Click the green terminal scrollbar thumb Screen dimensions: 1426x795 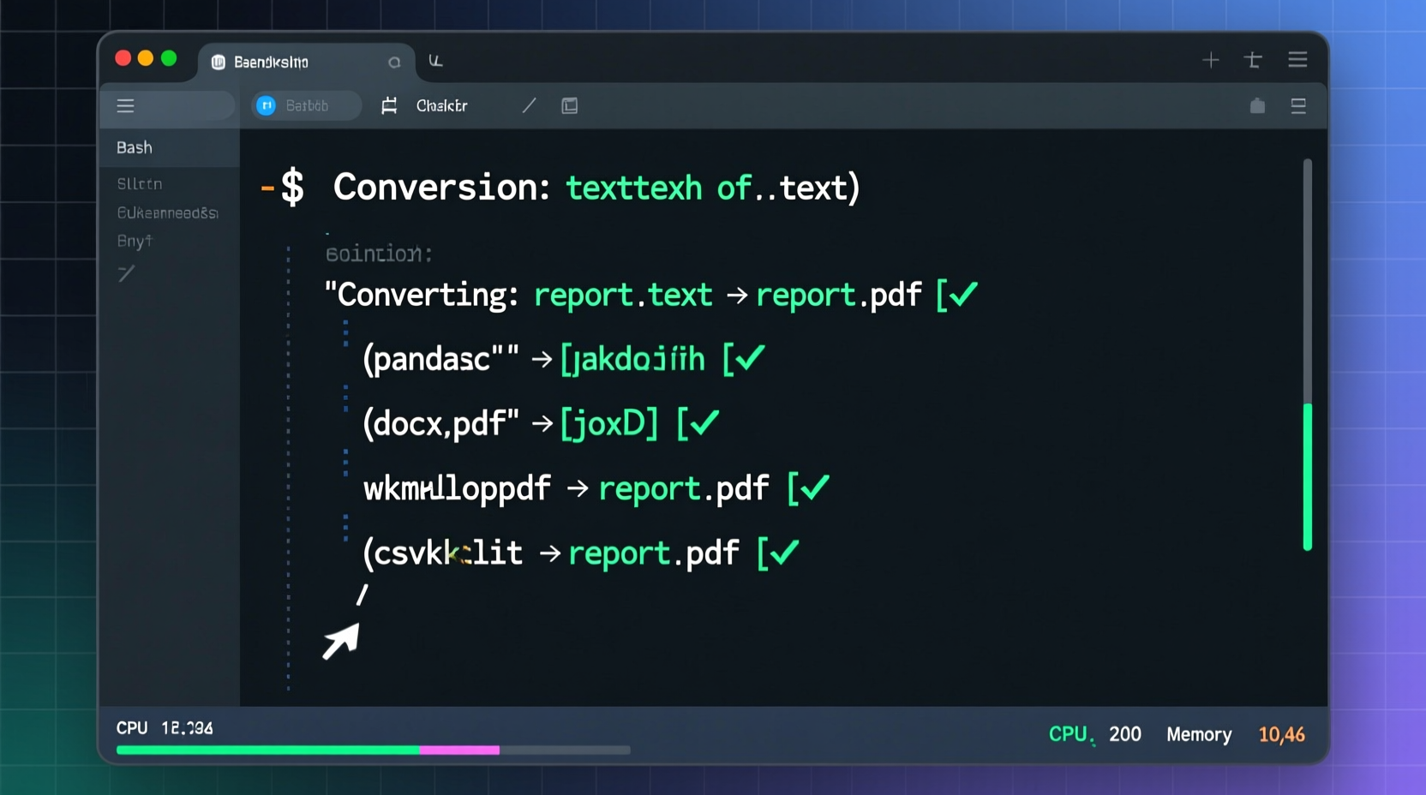(x=1308, y=476)
